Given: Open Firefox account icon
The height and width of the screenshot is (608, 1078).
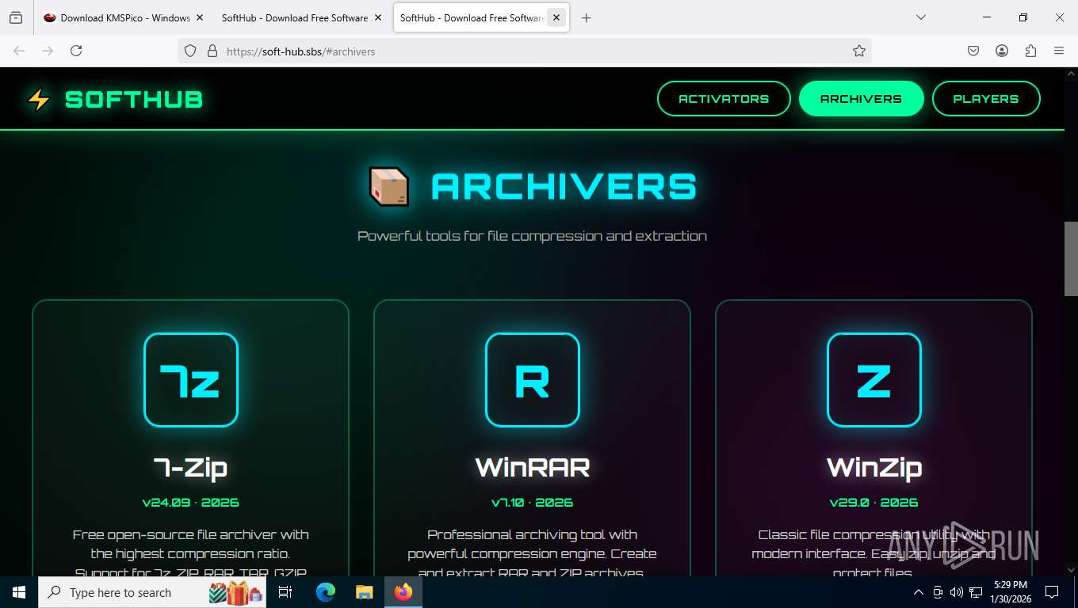Looking at the screenshot, I should [1002, 51].
